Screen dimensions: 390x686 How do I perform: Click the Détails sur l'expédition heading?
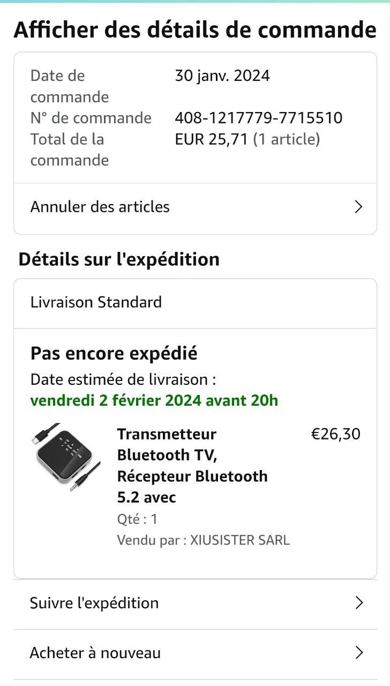119,259
